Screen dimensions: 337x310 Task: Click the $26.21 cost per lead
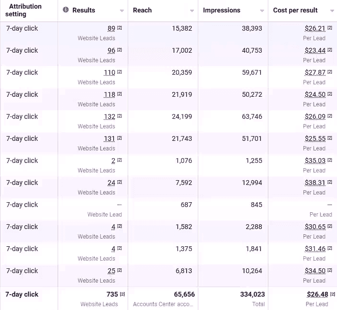click(x=315, y=28)
